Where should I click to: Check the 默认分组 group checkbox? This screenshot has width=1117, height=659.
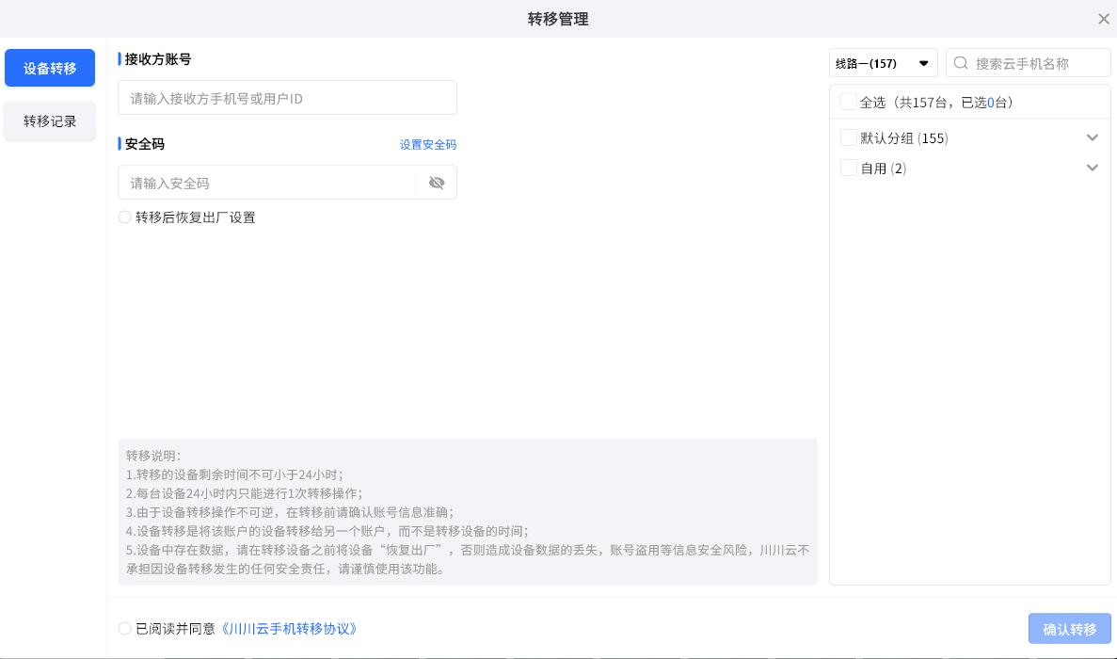click(x=848, y=137)
